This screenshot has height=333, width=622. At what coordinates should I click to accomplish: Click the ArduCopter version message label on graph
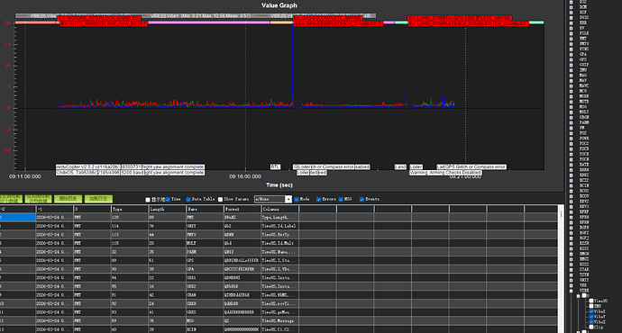(x=87, y=167)
